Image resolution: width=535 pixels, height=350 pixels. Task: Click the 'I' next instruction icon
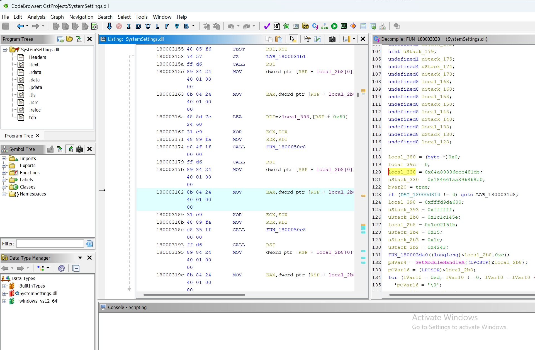[128, 26]
